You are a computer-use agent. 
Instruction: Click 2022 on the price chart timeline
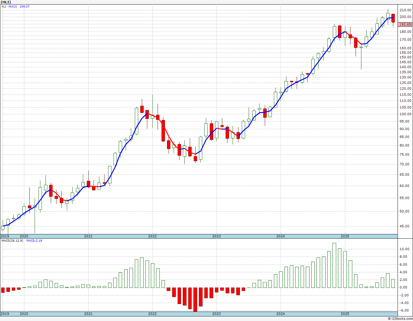point(152,236)
